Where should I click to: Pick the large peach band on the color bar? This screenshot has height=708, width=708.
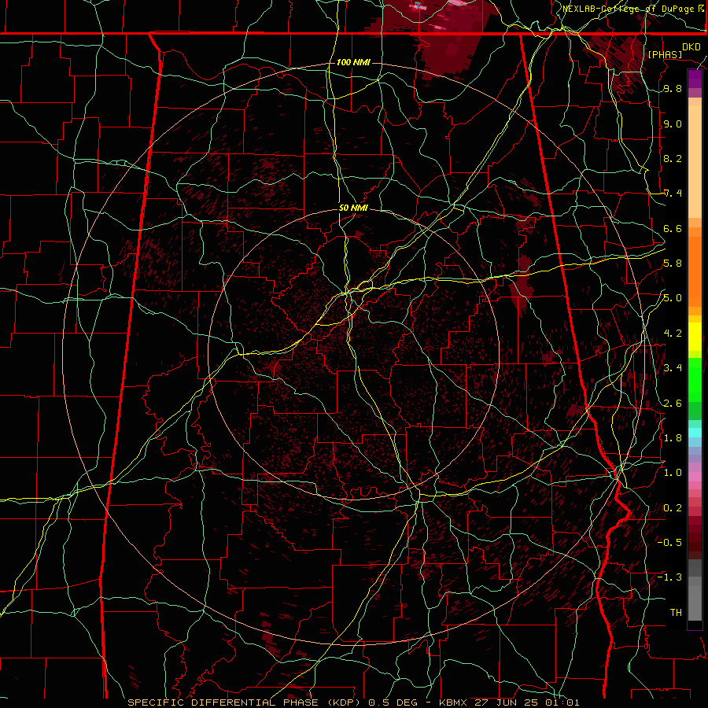point(695,161)
